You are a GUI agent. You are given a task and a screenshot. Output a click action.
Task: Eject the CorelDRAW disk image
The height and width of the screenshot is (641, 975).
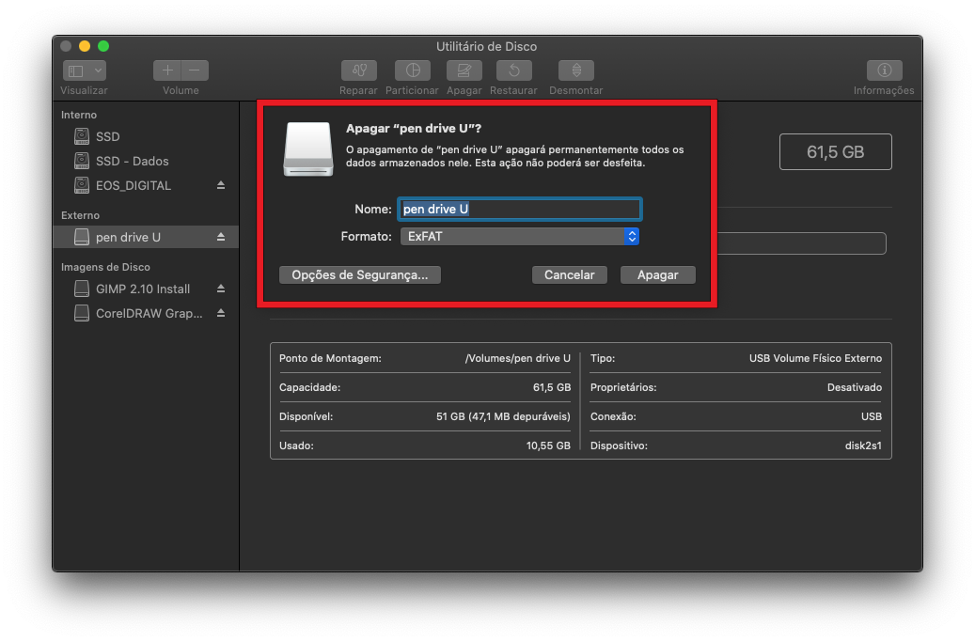point(221,314)
